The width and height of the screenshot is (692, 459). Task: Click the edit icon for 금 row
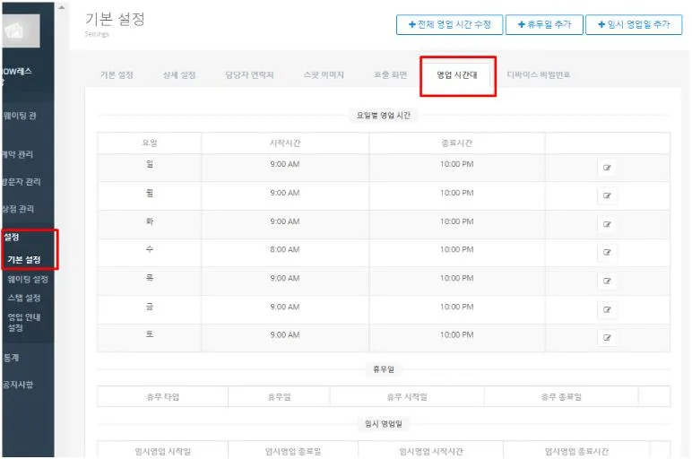607,310
